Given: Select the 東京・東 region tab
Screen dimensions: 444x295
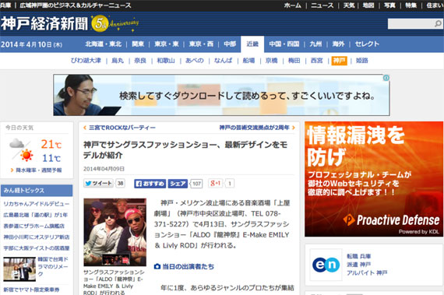Looking at the screenshot, I should click(167, 44).
